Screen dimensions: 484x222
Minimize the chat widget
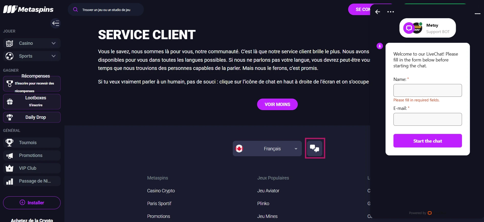(x=477, y=14)
